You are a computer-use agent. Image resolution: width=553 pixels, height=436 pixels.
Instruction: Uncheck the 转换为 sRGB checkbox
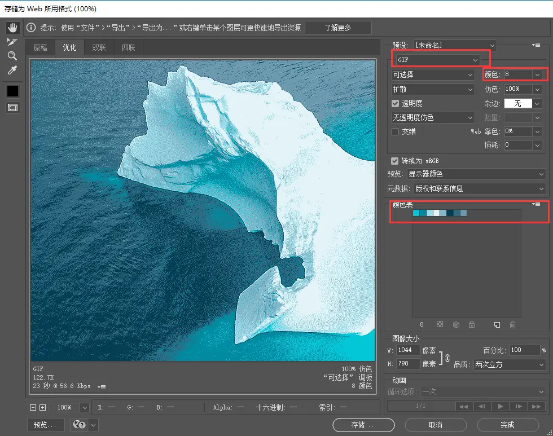[396, 161]
